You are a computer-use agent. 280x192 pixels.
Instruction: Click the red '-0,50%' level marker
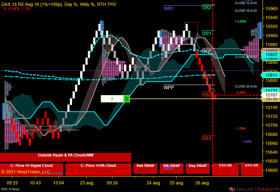pyautogui.click(x=240, y=92)
